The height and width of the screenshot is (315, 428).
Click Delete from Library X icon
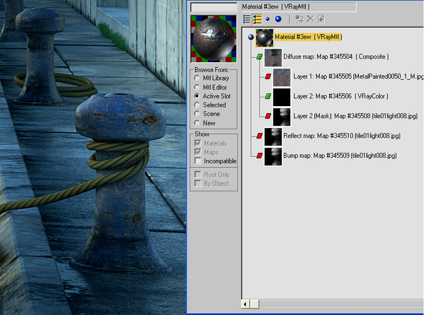coord(310,19)
